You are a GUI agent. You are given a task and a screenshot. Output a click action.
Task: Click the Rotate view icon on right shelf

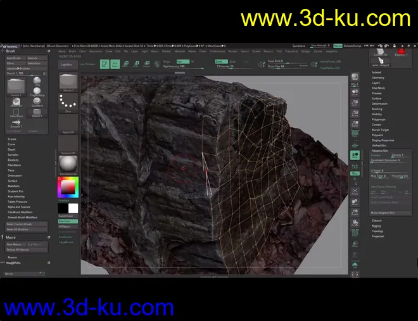tap(355, 223)
